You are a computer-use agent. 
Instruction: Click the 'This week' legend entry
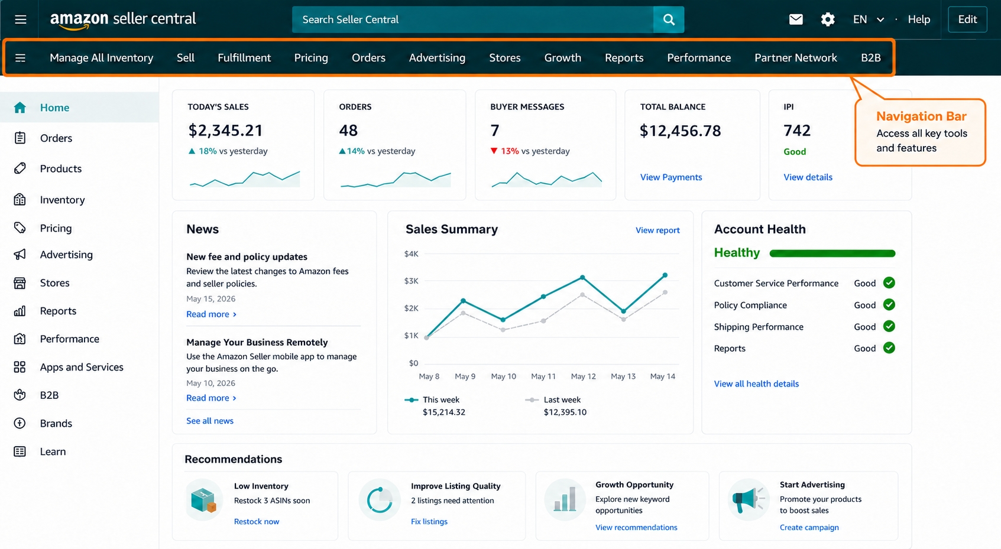coord(435,406)
